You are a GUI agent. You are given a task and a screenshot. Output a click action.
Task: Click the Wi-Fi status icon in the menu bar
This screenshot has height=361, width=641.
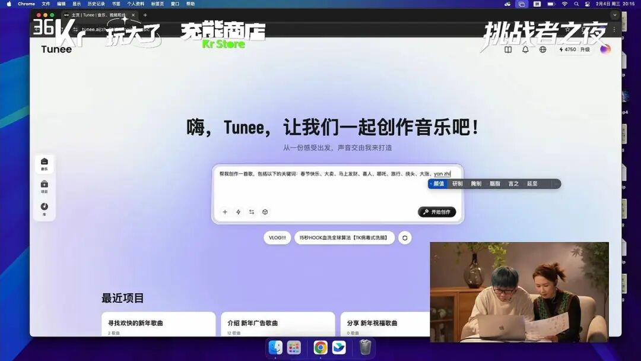point(564,4)
